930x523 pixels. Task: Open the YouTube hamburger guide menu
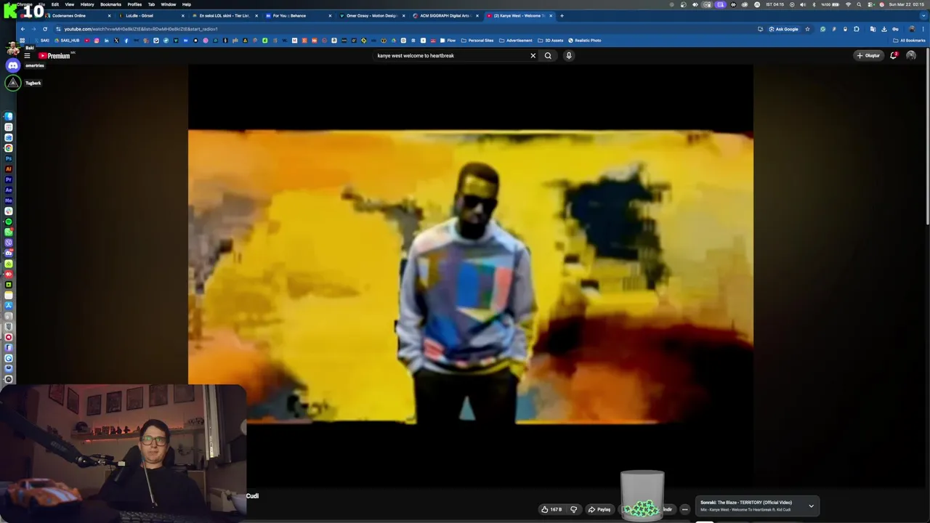[x=27, y=56]
